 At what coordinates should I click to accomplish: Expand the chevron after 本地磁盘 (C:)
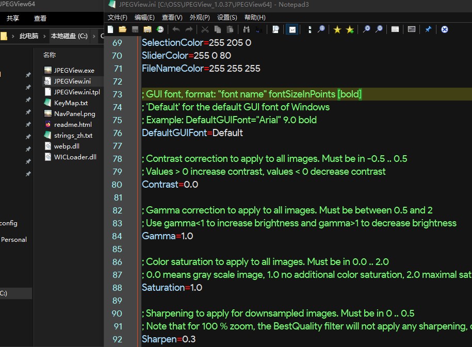pos(93,36)
